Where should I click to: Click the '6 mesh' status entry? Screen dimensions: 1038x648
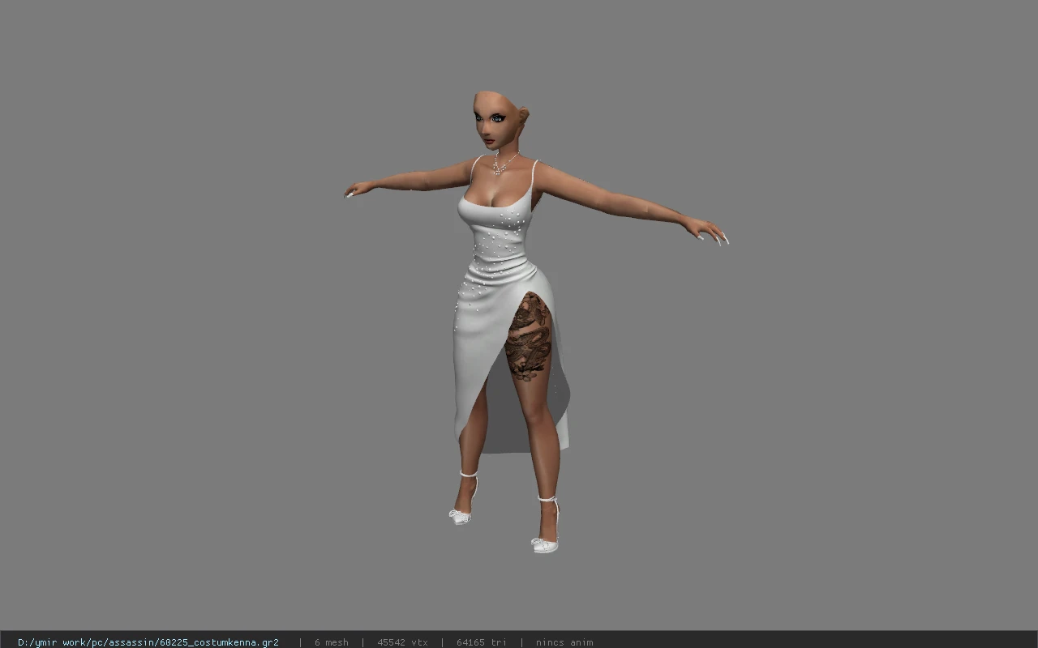(x=332, y=642)
